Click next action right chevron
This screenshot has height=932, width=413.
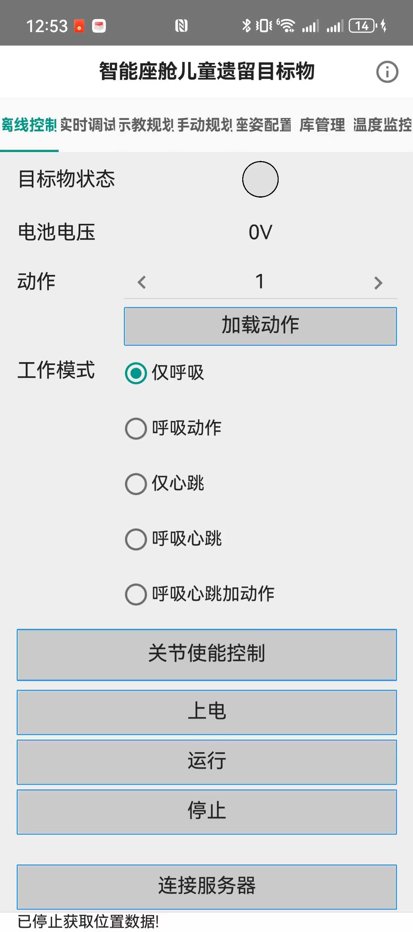tap(378, 282)
